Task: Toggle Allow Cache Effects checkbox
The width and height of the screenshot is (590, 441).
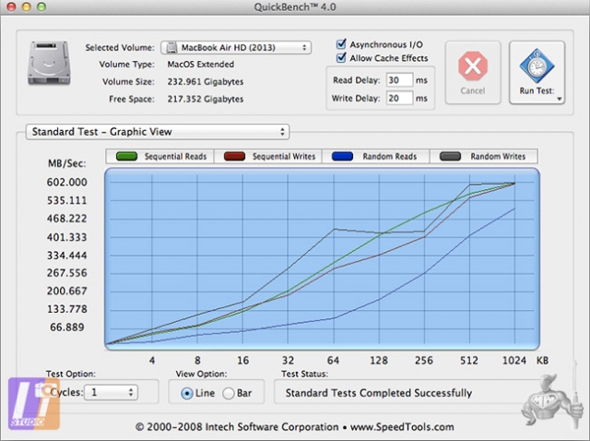Action: click(341, 57)
